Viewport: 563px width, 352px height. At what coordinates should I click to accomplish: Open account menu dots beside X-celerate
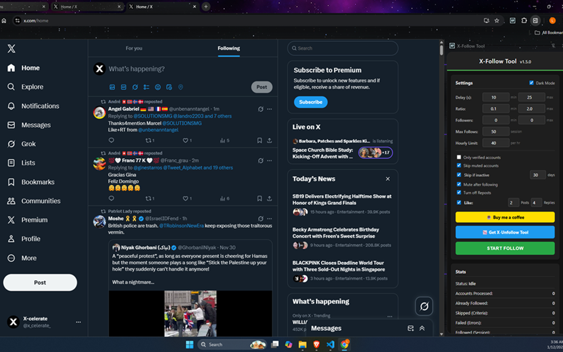(x=78, y=322)
